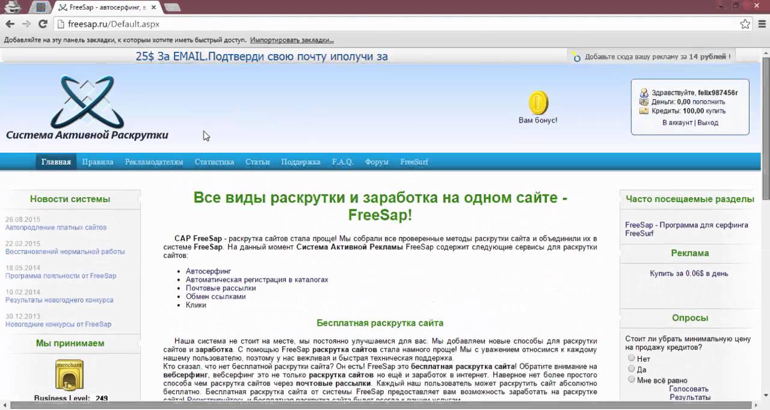Click the page icon in the address bar
770x410 pixels.
60,24
